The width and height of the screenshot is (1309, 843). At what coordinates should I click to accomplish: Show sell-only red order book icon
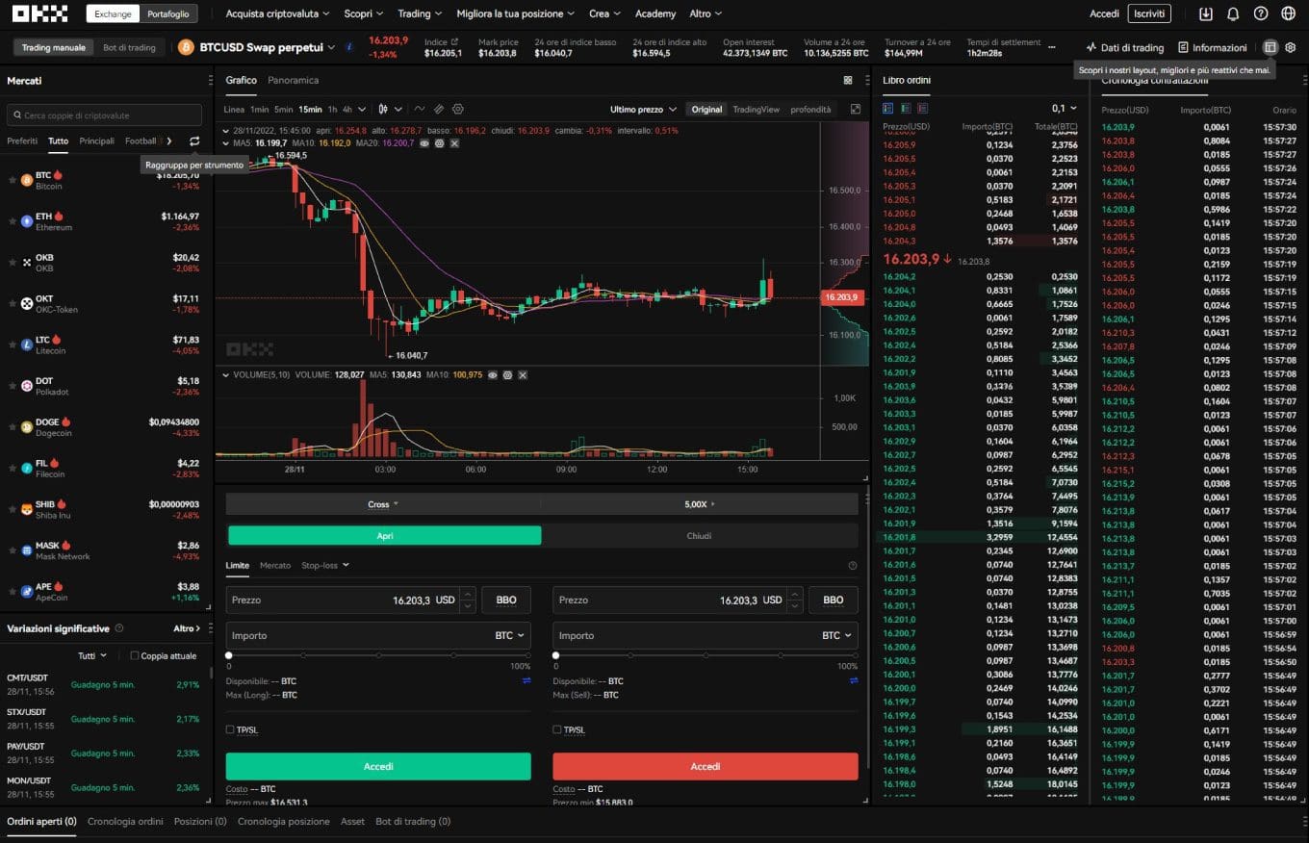click(x=922, y=108)
